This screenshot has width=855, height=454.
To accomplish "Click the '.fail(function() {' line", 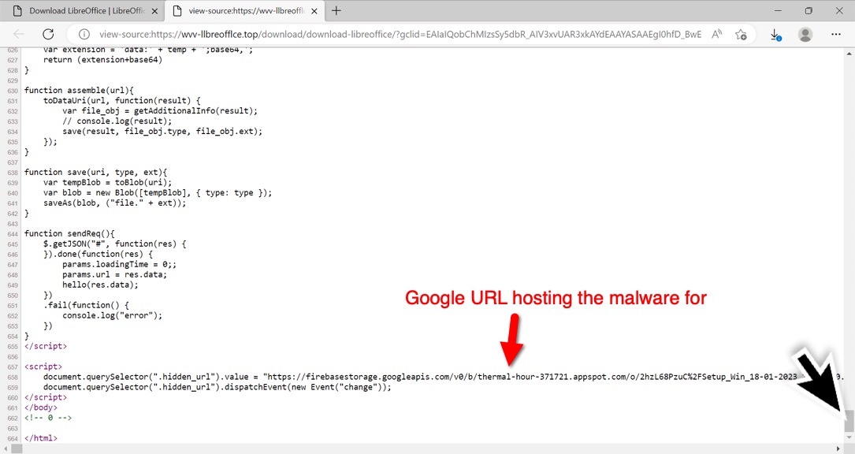I will click(86, 306).
